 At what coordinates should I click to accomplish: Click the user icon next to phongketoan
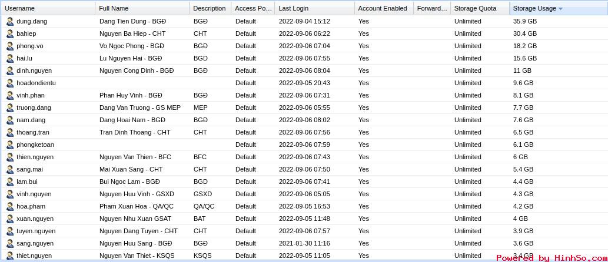click(10, 145)
